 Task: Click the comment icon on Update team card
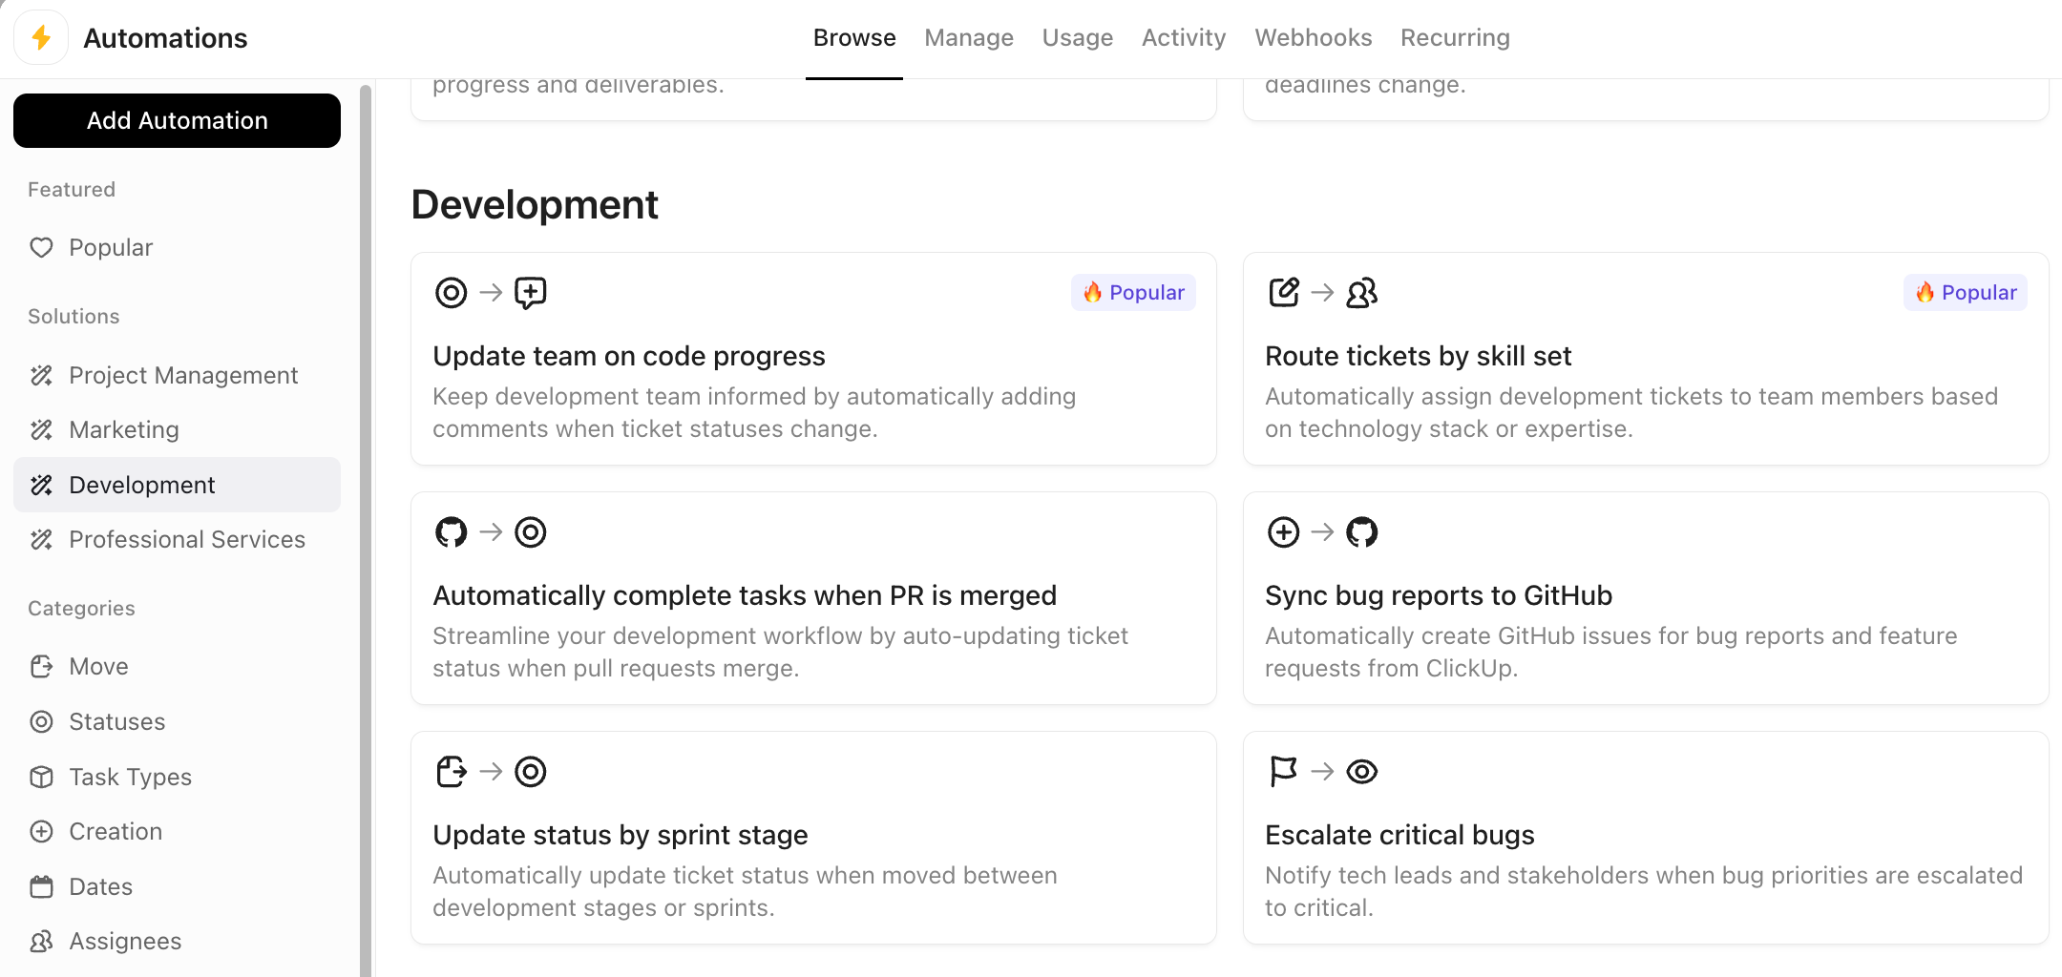(x=530, y=293)
